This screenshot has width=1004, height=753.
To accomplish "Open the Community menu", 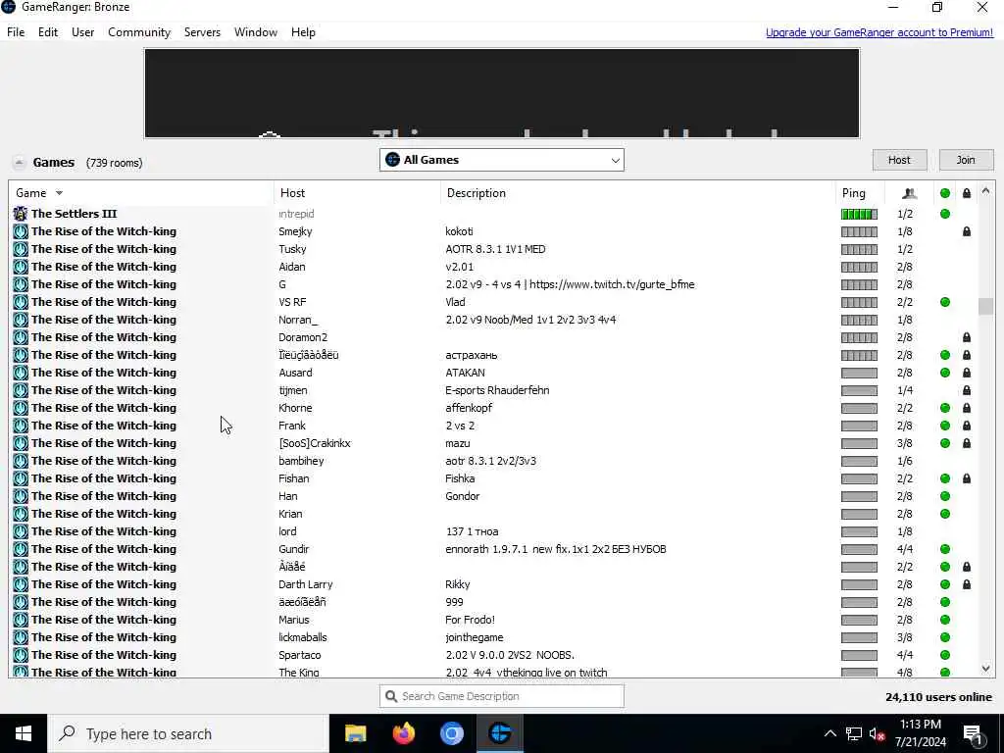I will click(139, 32).
